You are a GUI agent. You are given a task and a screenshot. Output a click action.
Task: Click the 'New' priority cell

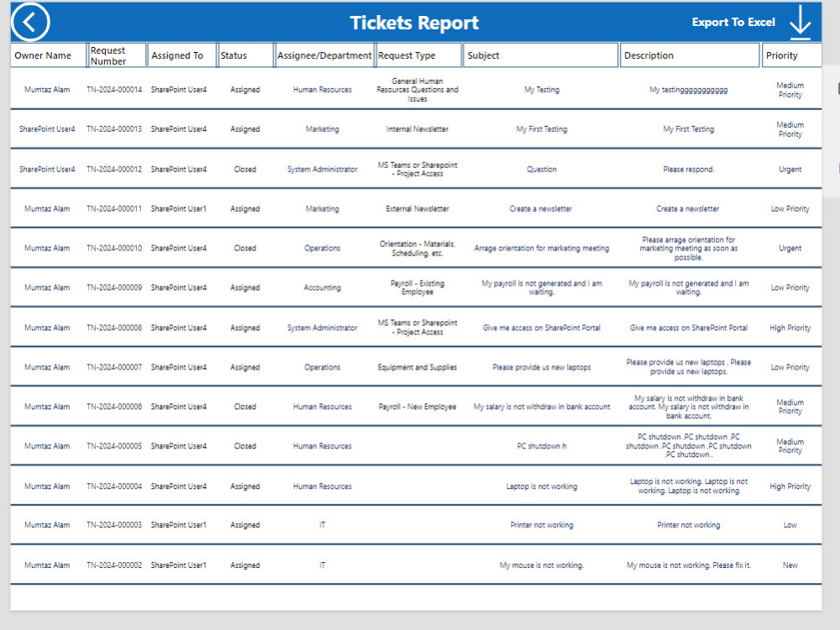point(790,565)
